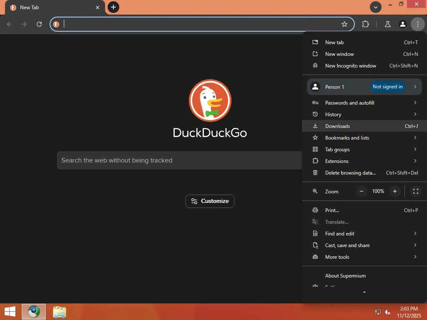Expand the Bookmarks and lists chevron
The image size is (427, 320).
(x=415, y=137)
